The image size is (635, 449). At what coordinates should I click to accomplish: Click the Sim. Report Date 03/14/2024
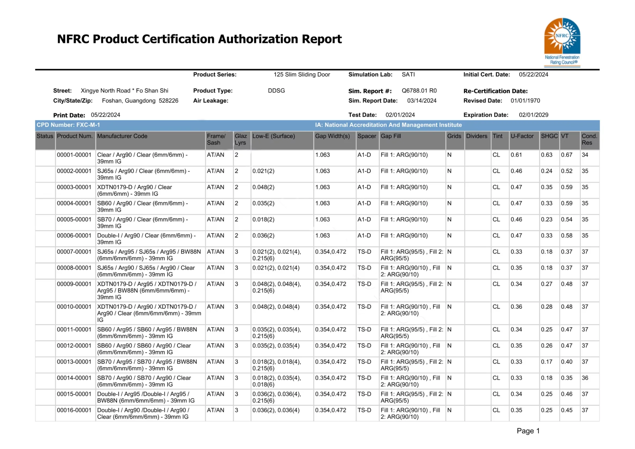(x=422, y=101)
